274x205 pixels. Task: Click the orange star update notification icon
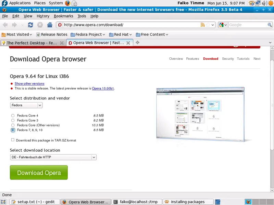coord(271,3)
